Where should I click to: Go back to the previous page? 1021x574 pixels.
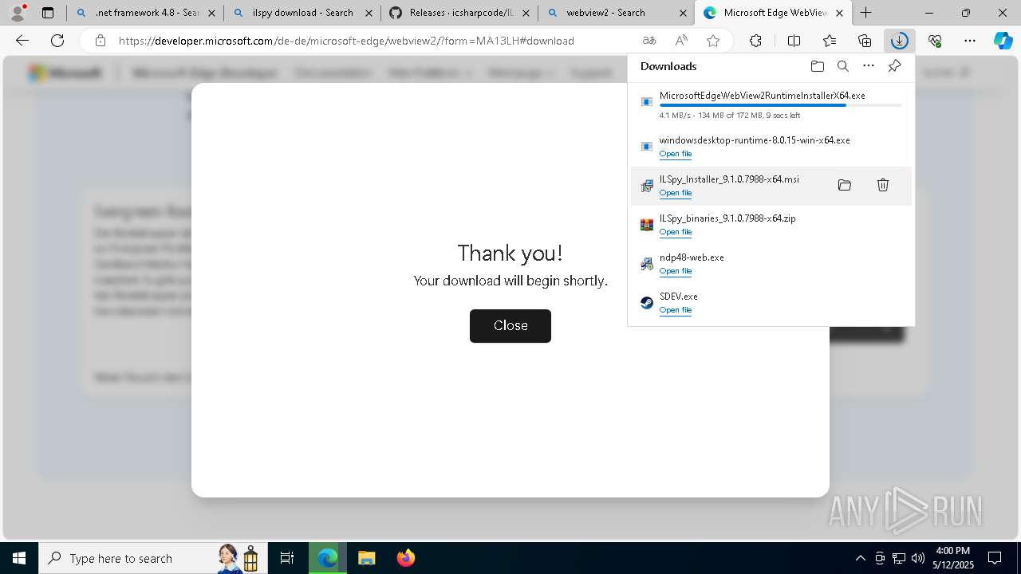point(22,41)
